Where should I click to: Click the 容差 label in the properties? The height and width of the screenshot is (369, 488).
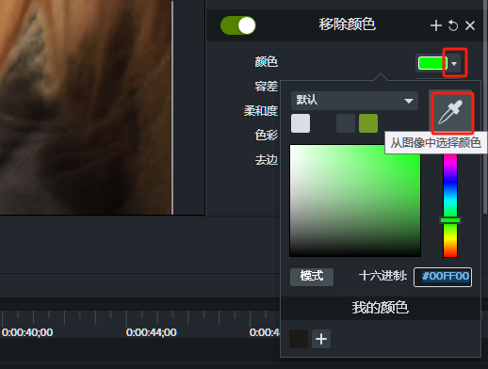pos(267,87)
